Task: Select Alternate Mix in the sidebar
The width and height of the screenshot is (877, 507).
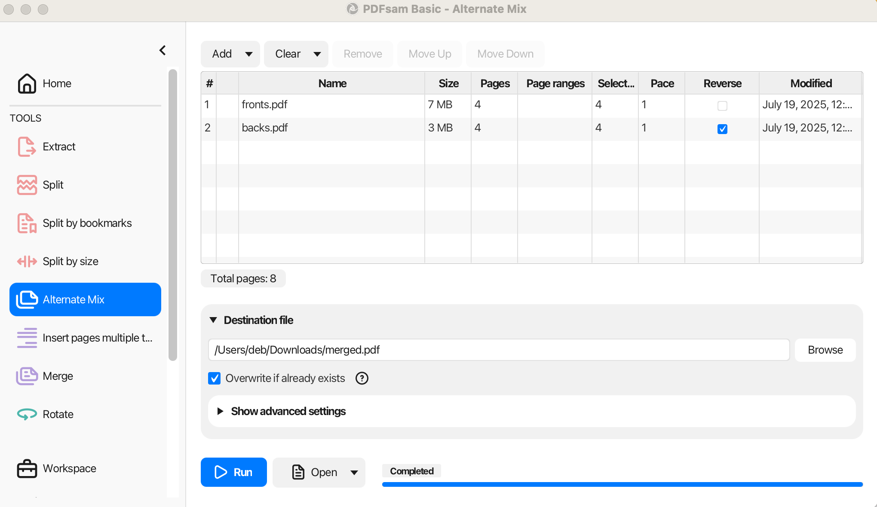Action: (85, 299)
